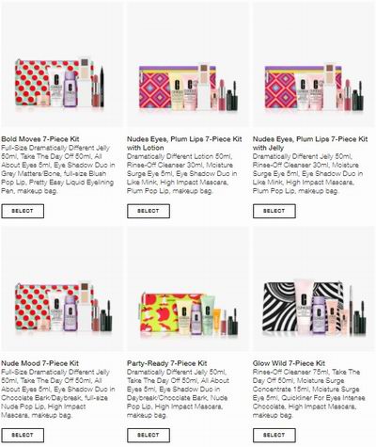Select Nudes Eyes, Plum Lips Kit with Jelly
The width and height of the screenshot is (376, 447).
click(x=274, y=211)
